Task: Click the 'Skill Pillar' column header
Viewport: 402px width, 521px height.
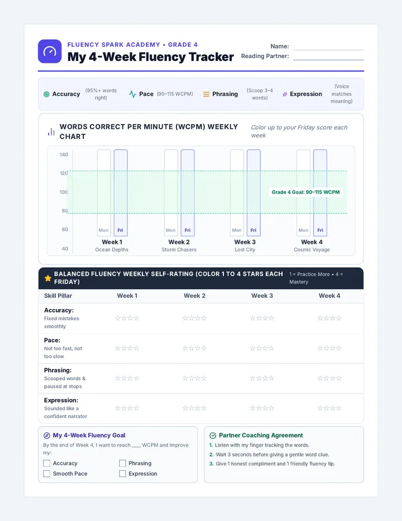Action: pos(58,296)
